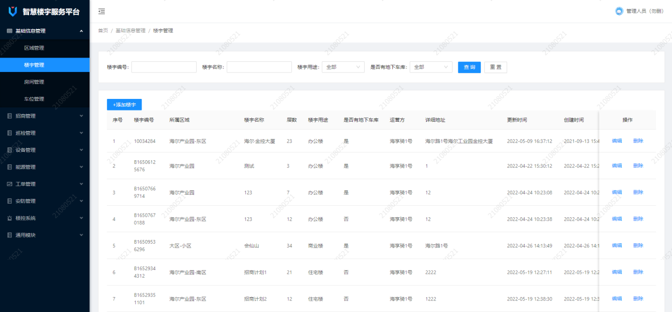Click the sidebar collapse hamburger icon
The image size is (672, 312).
click(102, 11)
